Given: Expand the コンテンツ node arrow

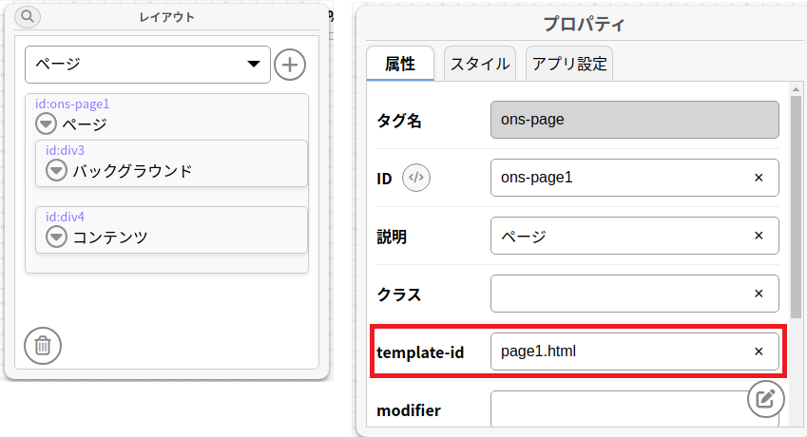Looking at the screenshot, I should (56, 237).
